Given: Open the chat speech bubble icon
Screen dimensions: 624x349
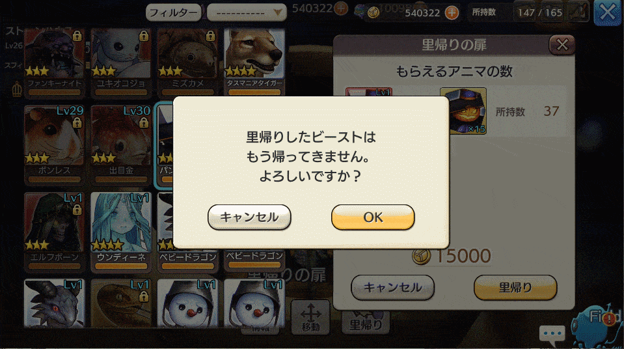Looking at the screenshot, I should tap(552, 335).
